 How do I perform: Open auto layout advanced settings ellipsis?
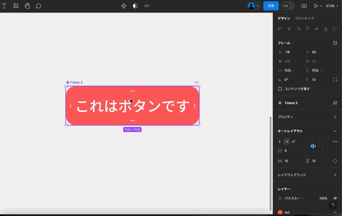pyautogui.click(x=335, y=141)
